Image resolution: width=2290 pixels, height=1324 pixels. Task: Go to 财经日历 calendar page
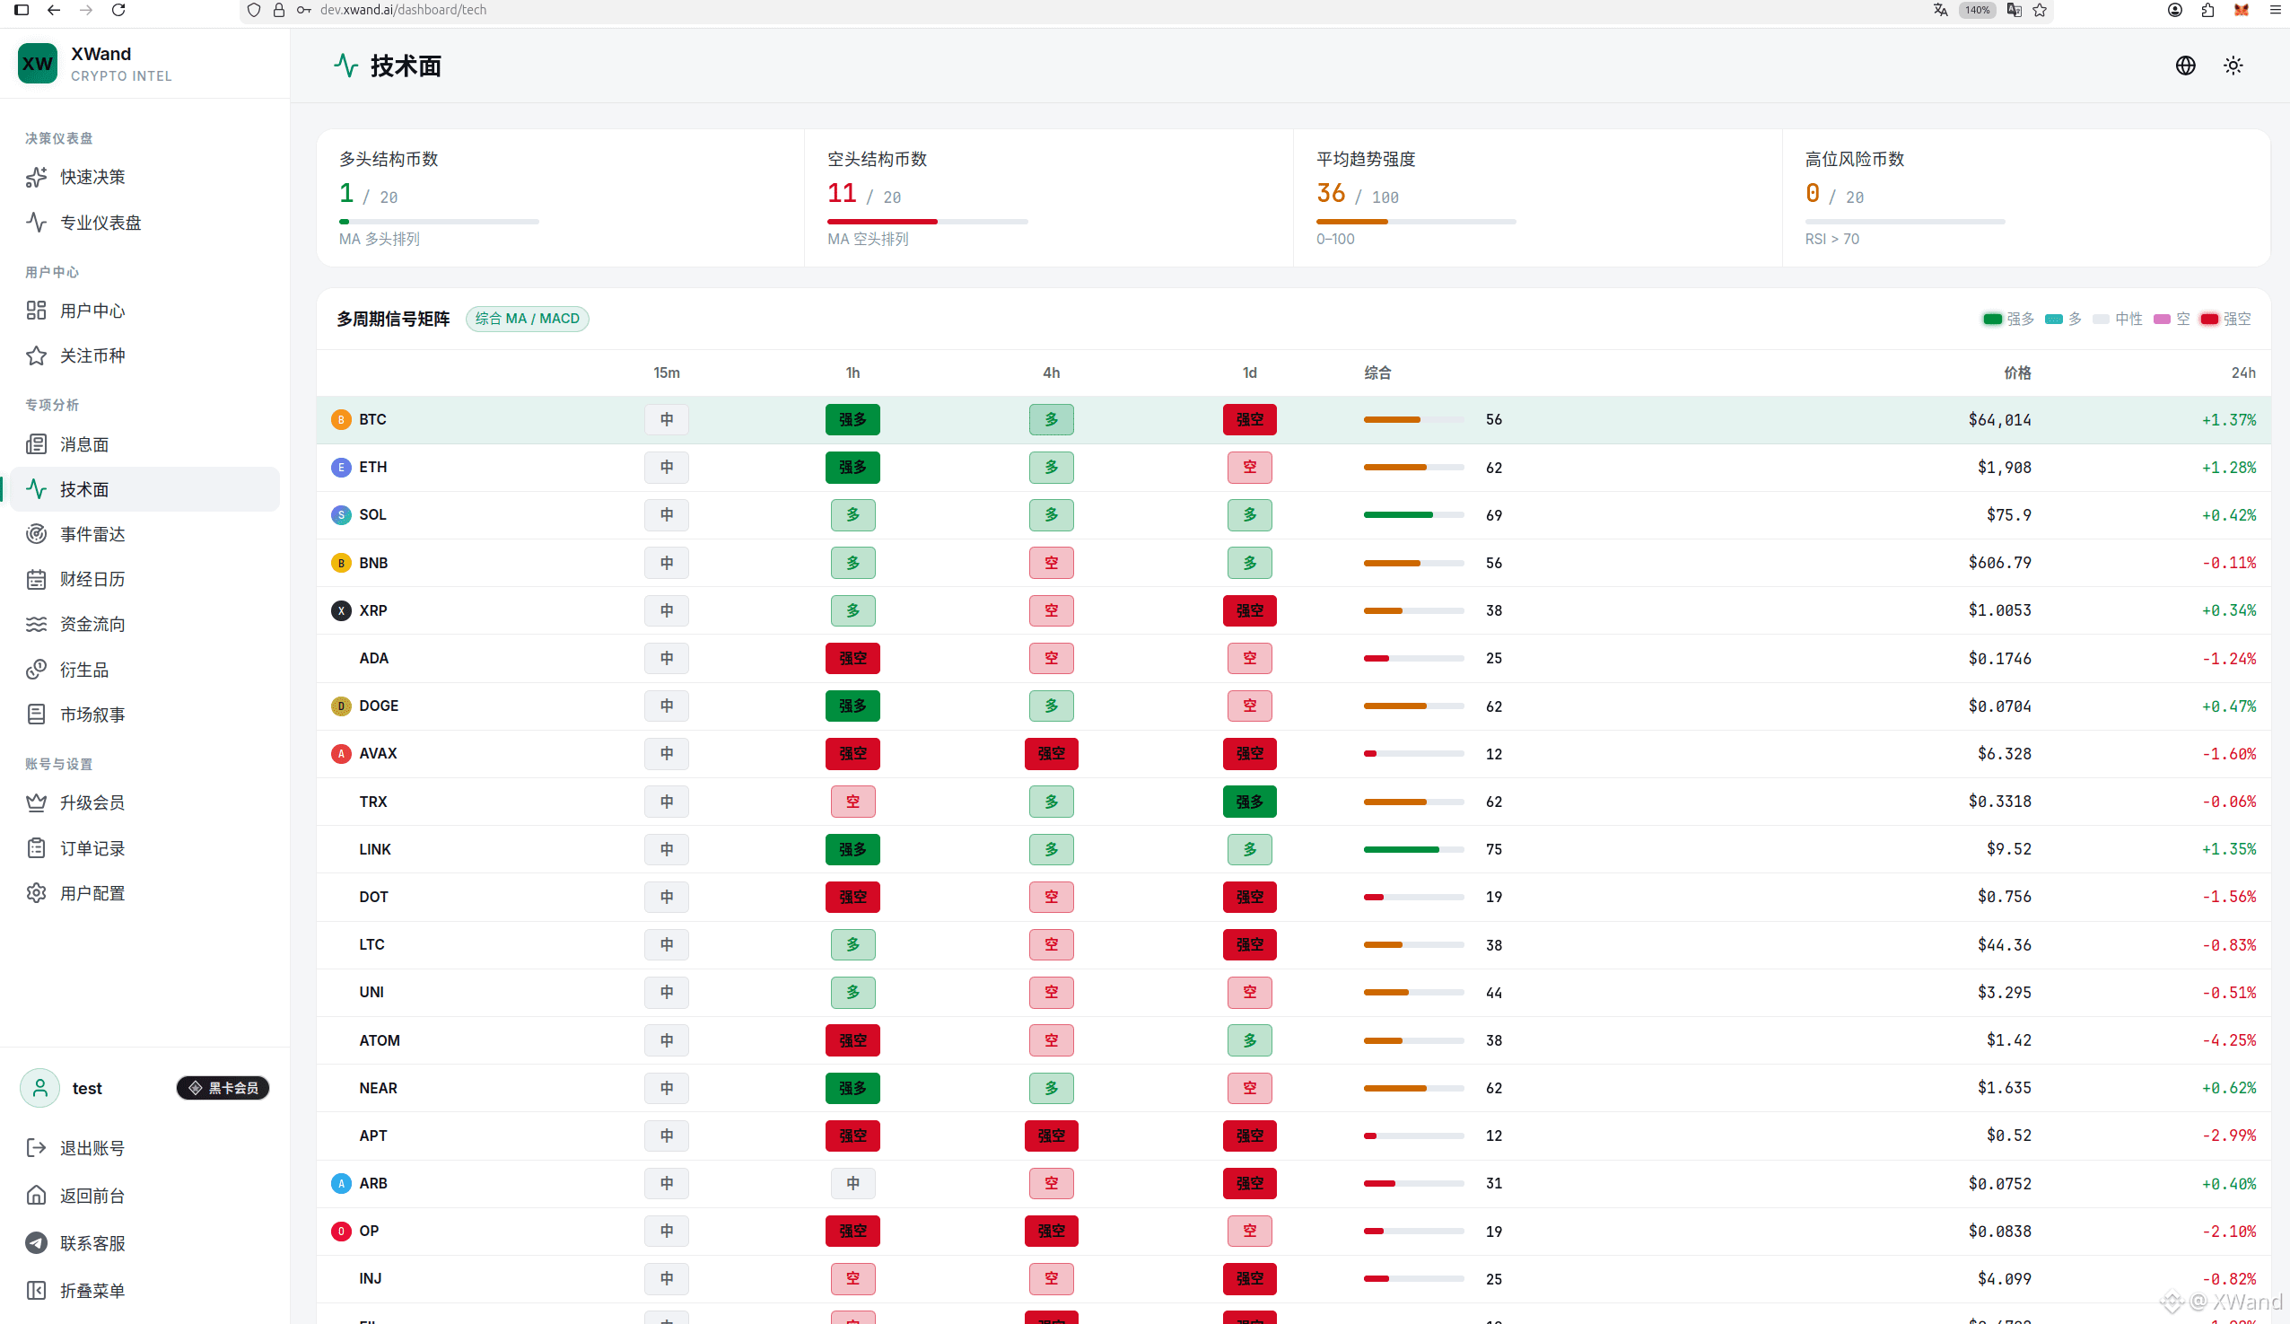click(x=144, y=579)
